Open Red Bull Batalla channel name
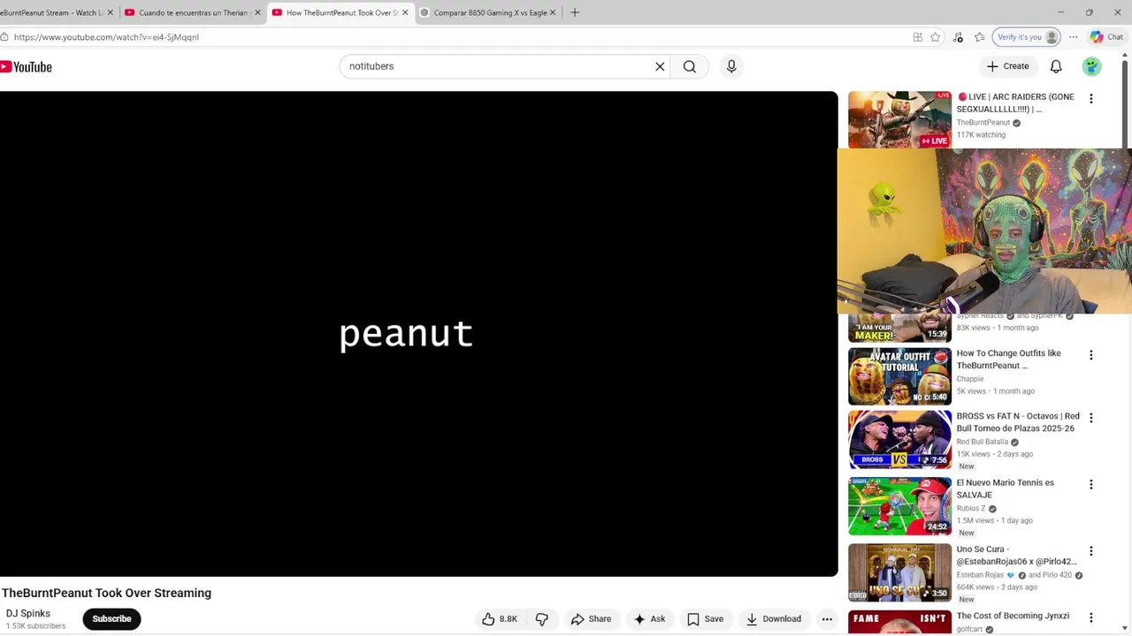This screenshot has width=1132, height=636. 982,442
